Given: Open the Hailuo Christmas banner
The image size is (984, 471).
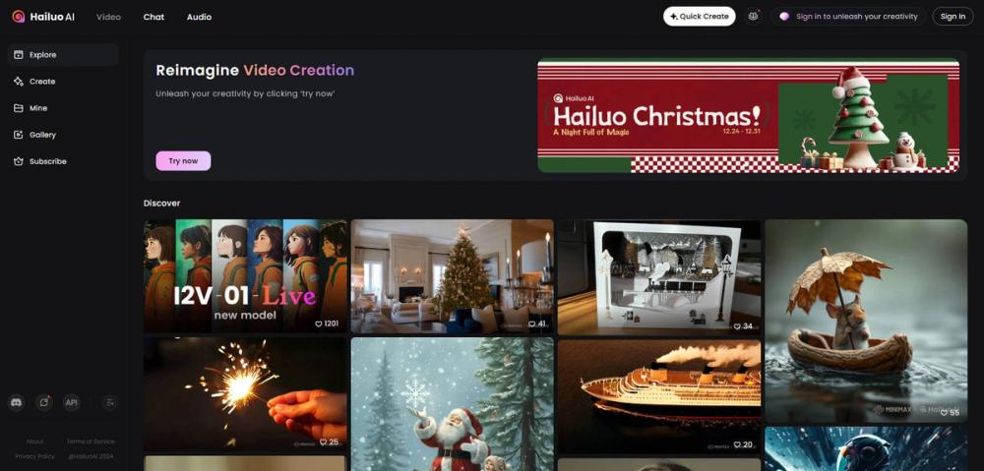Looking at the screenshot, I should pyautogui.click(x=748, y=115).
